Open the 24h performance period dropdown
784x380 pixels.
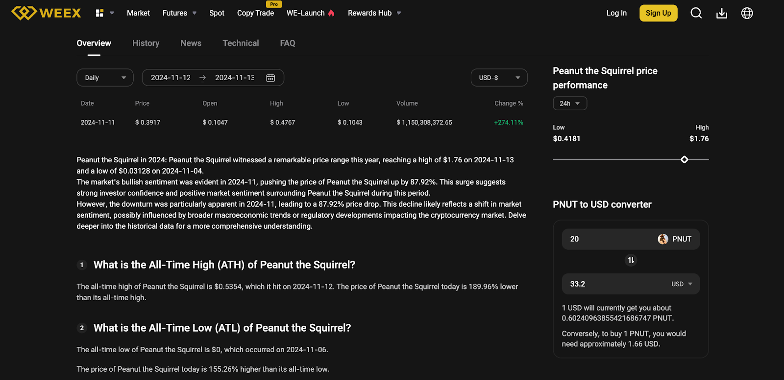click(570, 104)
